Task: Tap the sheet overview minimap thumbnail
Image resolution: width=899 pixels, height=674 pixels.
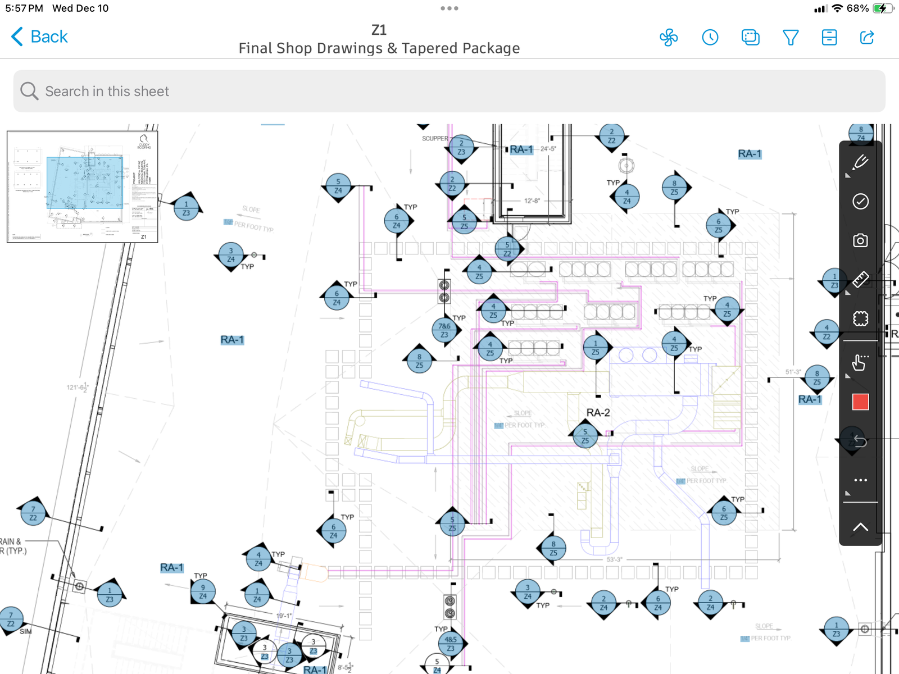Action: point(83,186)
